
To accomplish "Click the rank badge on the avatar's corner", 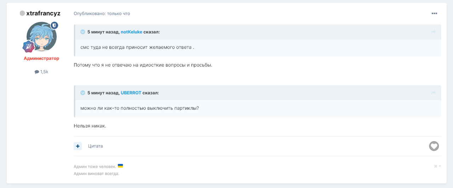I will click(28, 47).
